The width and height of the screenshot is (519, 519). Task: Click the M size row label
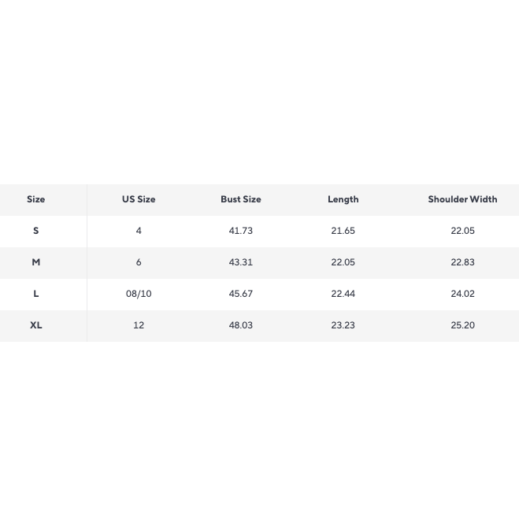(36, 262)
